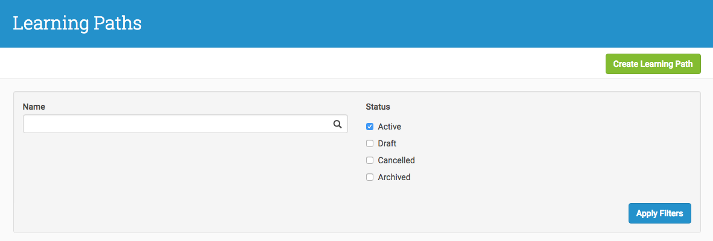Click the green Create Learning Path button
This screenshot has height=241, width=713.
653,64
